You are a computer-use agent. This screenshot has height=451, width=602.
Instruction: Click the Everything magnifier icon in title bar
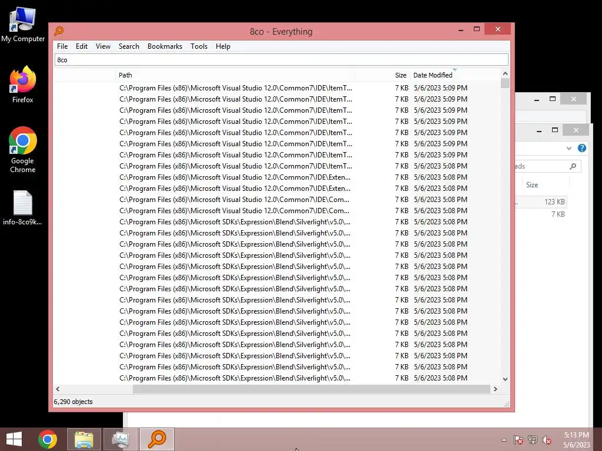(x=59, y=31)
